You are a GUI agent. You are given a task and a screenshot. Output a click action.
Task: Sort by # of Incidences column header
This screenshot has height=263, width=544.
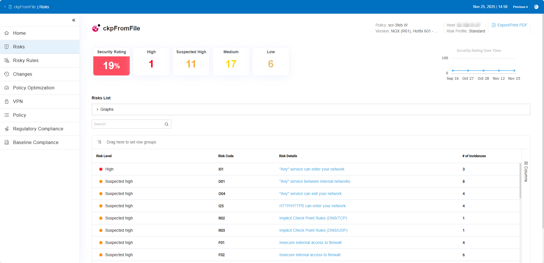(x=474, y=156)
